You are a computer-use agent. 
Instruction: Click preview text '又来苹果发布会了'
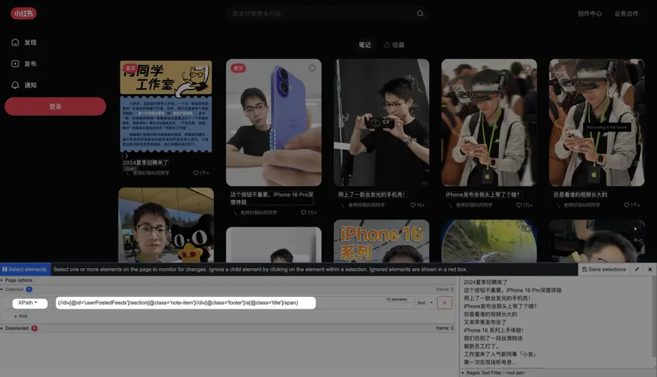(x=485, y=322)
